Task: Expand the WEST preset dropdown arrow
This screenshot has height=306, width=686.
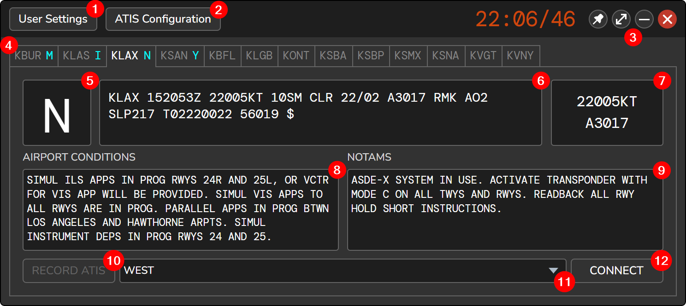Action: 553,271
